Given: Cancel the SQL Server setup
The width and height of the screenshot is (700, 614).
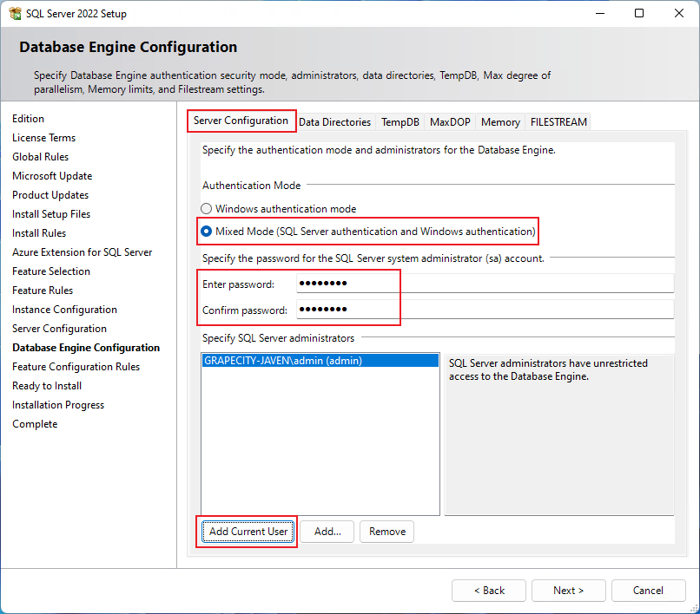Looking at the screenshot, I should click(648, 591).
